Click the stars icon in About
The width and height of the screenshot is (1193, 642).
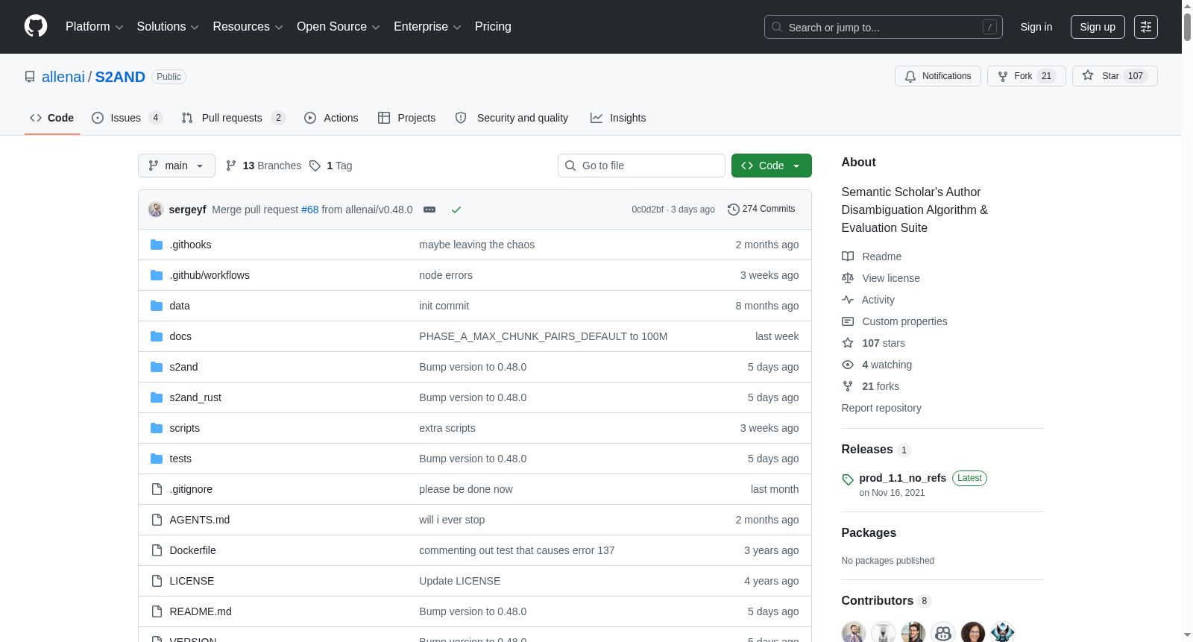[x=848, y=343]
